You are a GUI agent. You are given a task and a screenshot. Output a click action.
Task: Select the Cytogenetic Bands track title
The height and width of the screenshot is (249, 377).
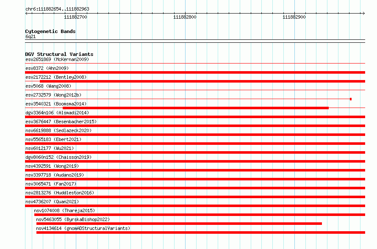click(x=50, y=31)
